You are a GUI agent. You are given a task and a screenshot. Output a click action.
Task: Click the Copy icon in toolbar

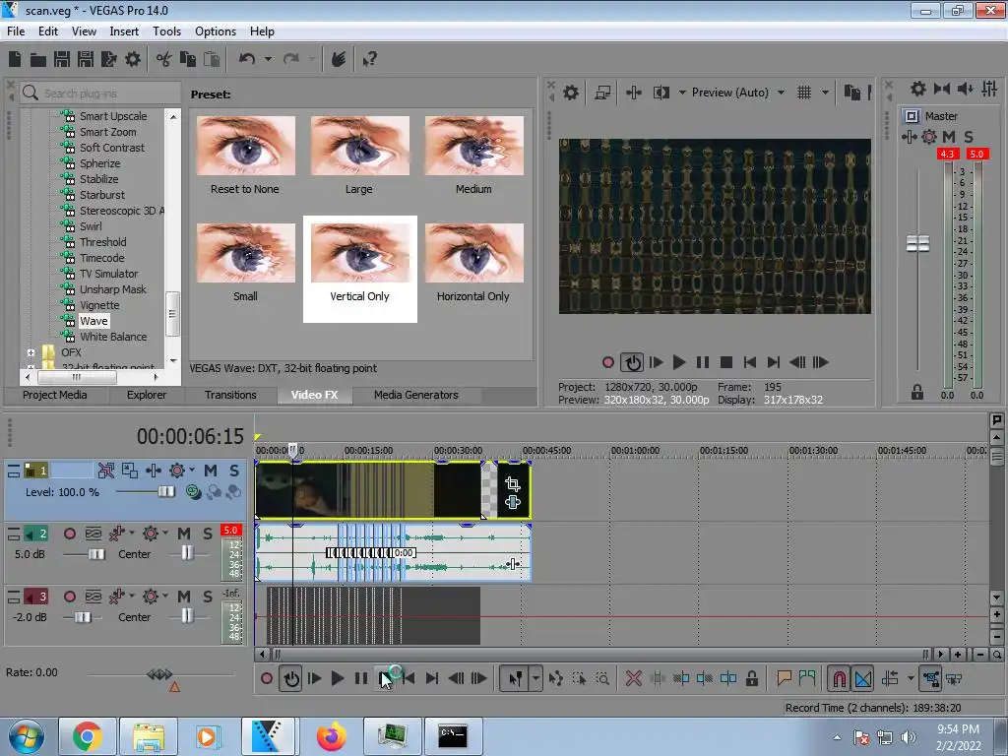188,60
